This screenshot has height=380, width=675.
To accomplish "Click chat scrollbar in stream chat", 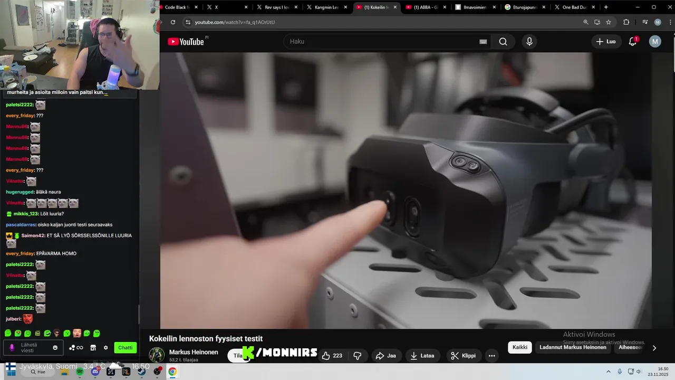I will [x=139, y=314].
